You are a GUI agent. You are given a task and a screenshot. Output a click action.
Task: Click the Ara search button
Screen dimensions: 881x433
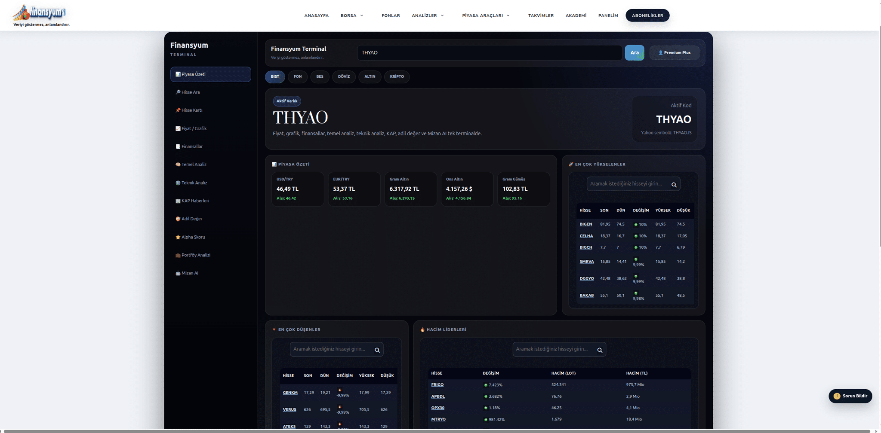[635, 53]
